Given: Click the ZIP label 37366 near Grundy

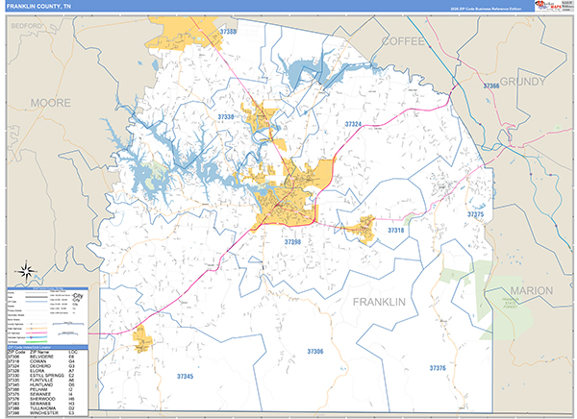Looking at the screenshot, I should click(x=491, y=86).
